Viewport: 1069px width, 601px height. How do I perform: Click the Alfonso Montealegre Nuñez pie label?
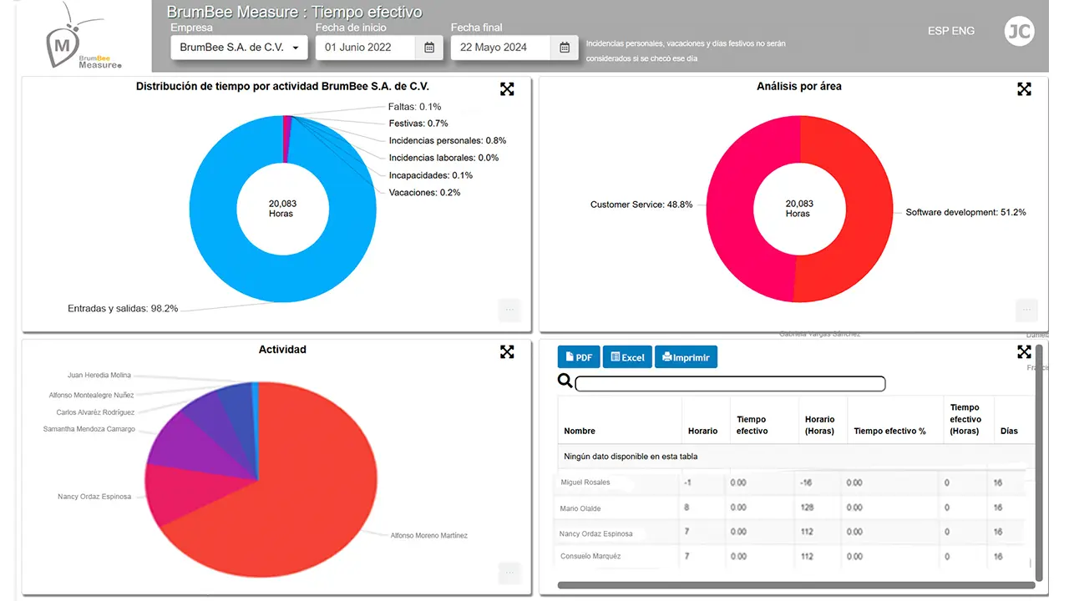(91, 395)
